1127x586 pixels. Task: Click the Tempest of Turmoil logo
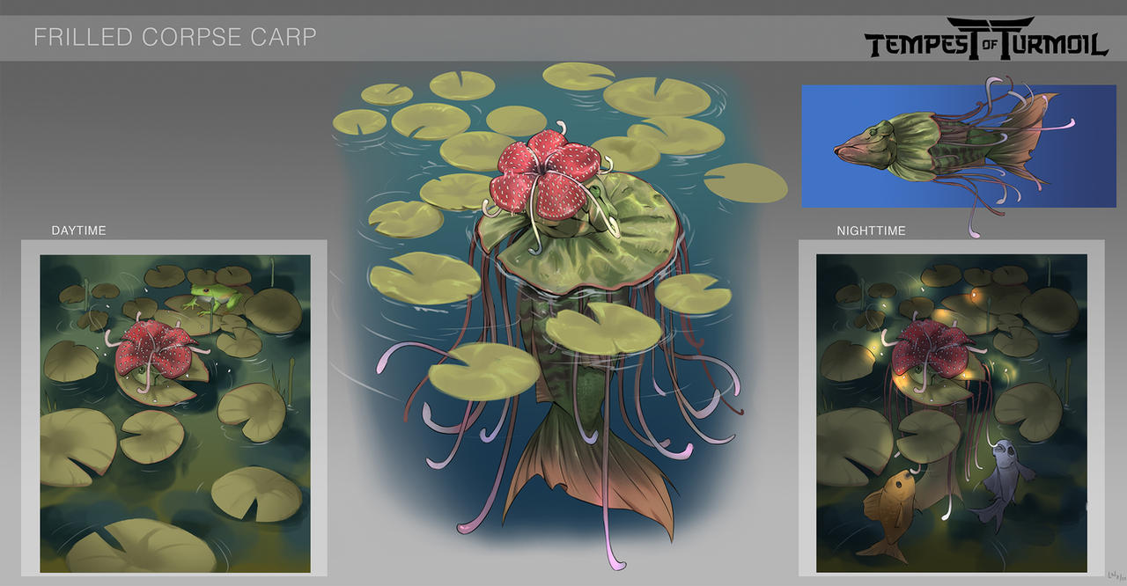pyautogui.click(x=986, y=39)
